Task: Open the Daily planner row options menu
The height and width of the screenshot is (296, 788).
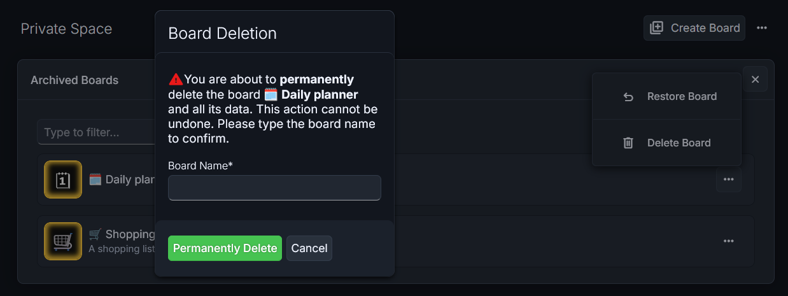Action: pos(729,180)
